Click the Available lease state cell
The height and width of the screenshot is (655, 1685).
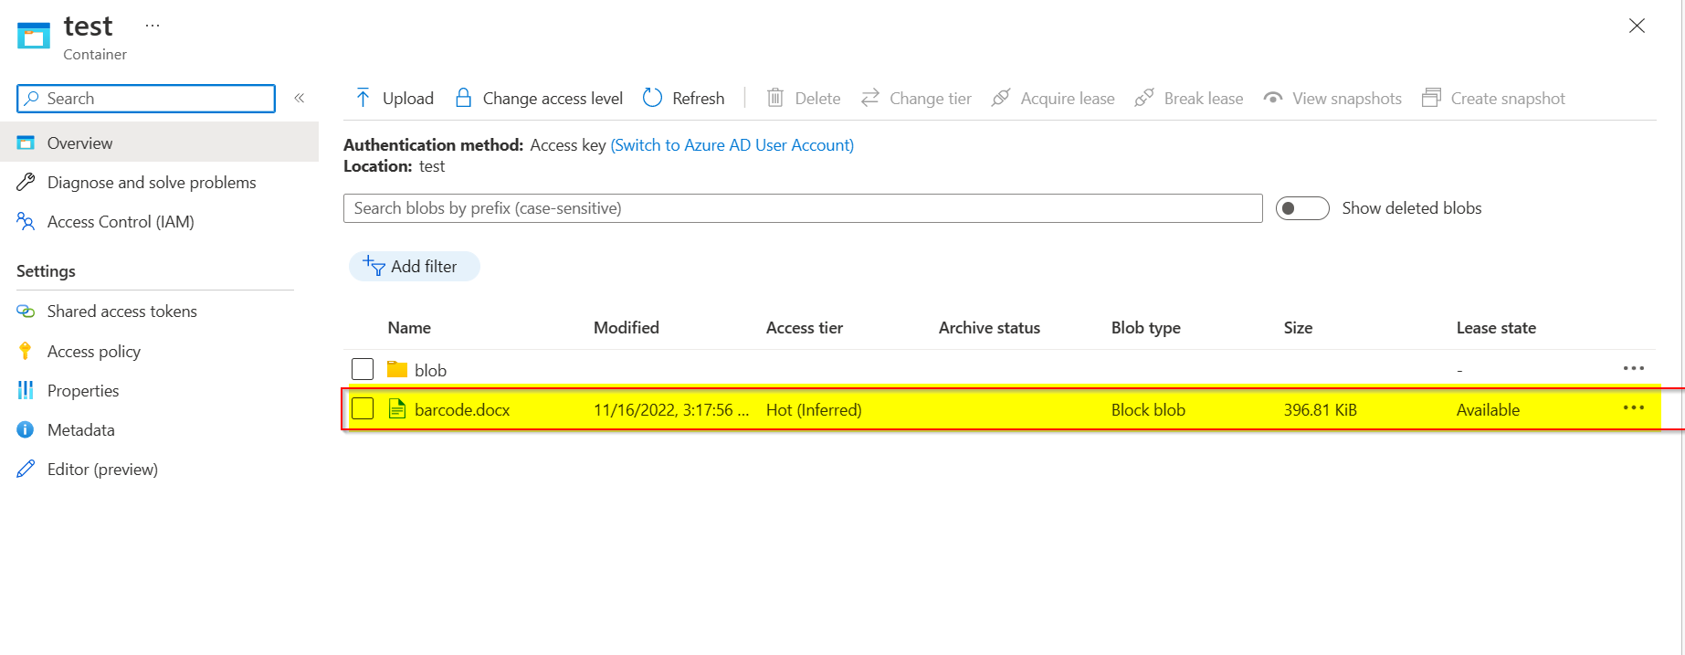[x=1488, y=410]
